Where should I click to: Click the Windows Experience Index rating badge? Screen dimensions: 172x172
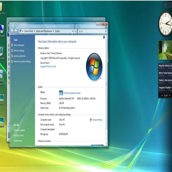[x=61, y=93]
